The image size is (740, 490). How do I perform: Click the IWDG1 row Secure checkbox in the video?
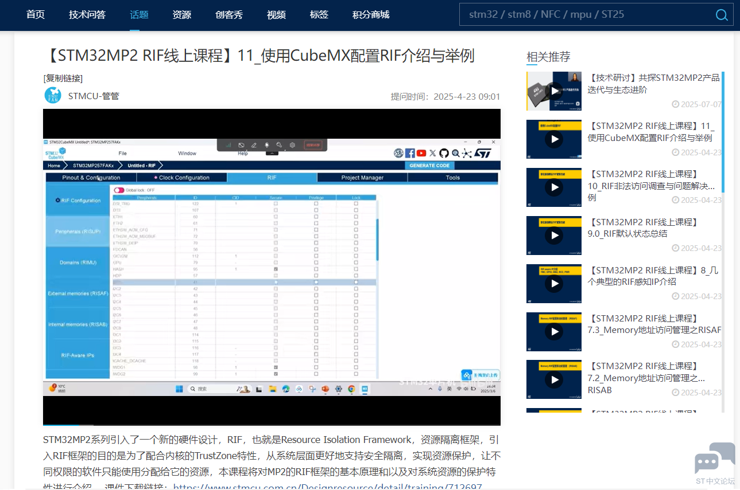(x=276, y=367)
